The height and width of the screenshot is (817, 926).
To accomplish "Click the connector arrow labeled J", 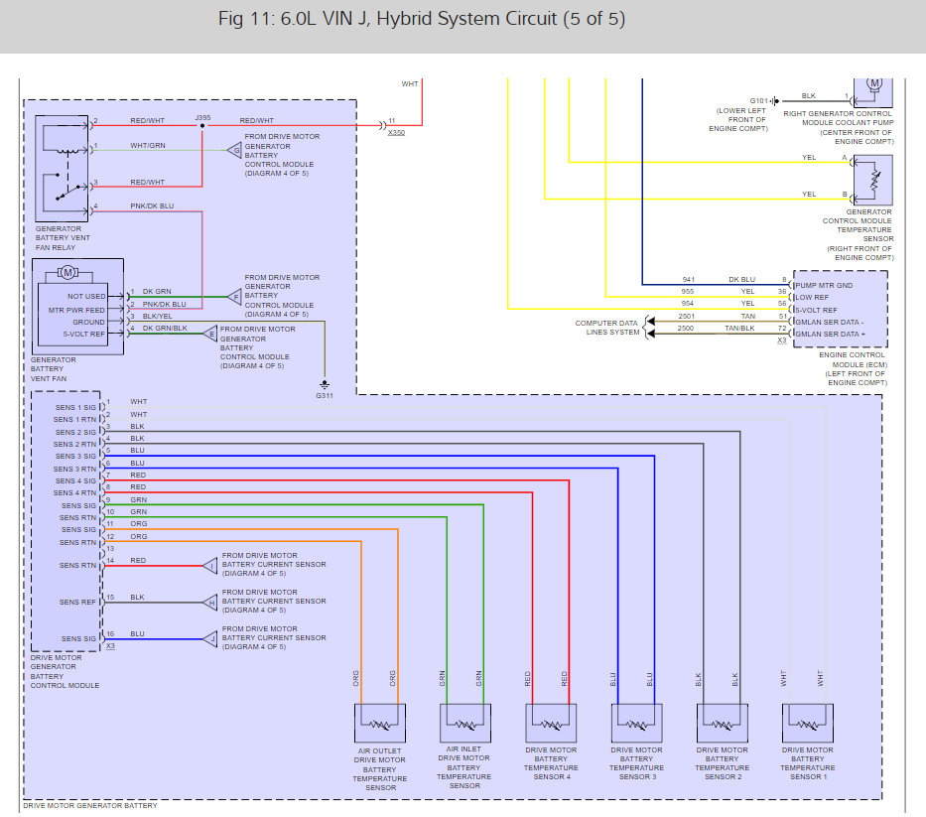I will coord(210,639).
